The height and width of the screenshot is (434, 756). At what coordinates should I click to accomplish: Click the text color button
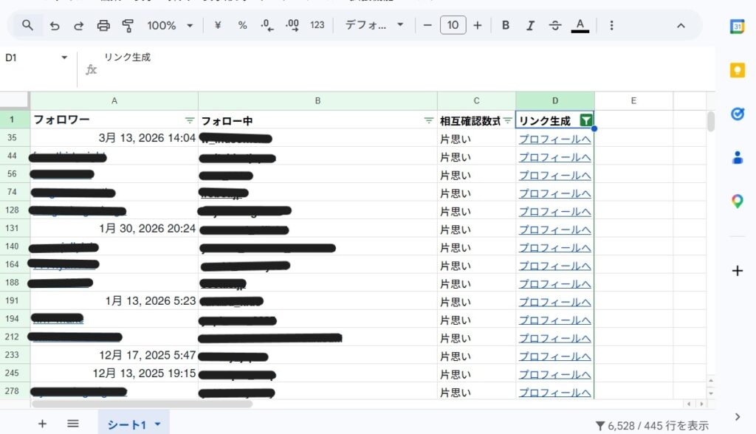tap(580, 25)
